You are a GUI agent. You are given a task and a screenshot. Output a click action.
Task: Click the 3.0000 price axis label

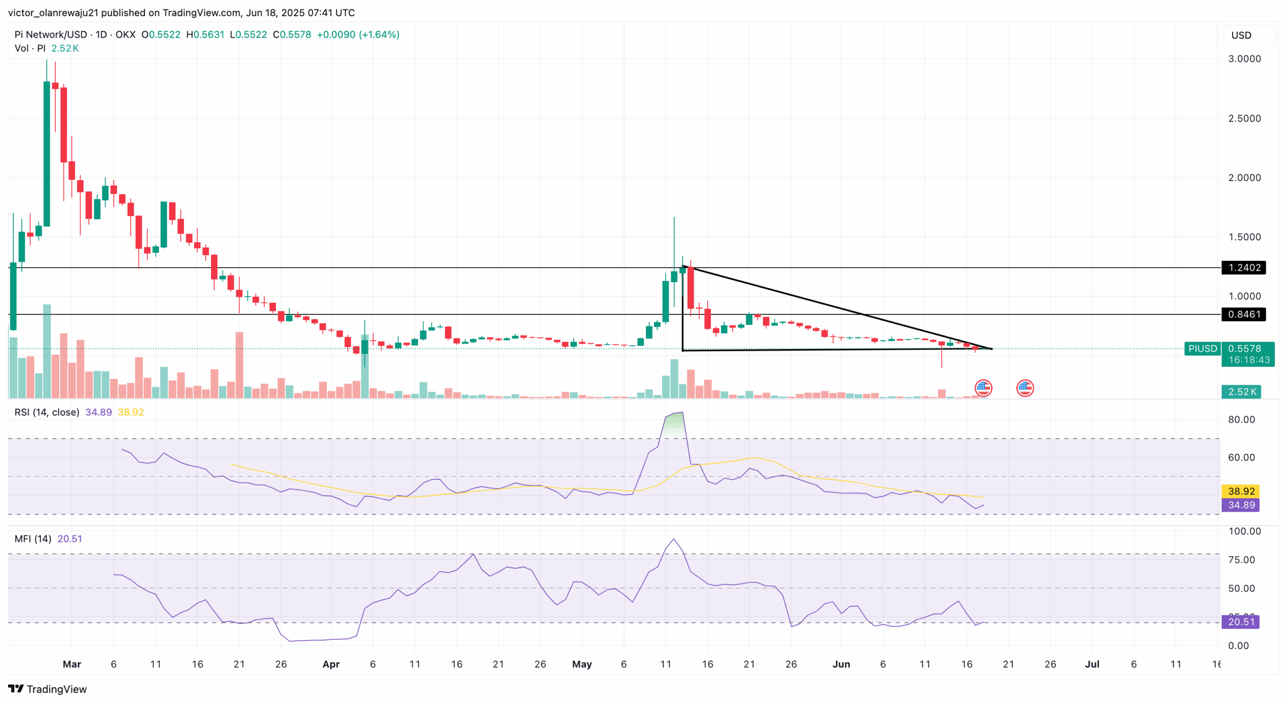[x=1244, y=59]
